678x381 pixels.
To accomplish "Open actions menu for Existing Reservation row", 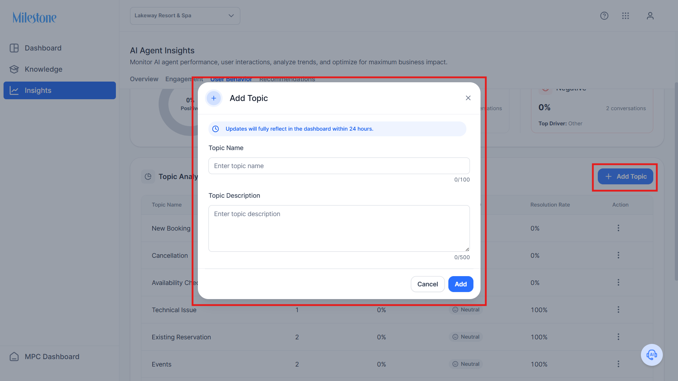I will tap(618, 337).
